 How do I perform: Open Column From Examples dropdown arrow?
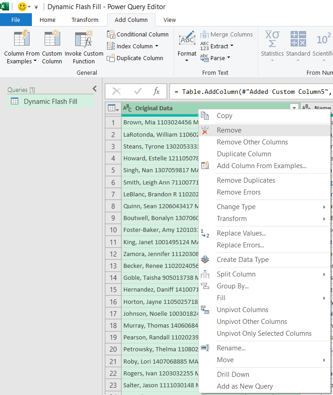[35, 61]
